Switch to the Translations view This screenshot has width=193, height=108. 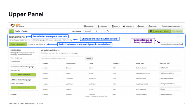click(176, 31)
